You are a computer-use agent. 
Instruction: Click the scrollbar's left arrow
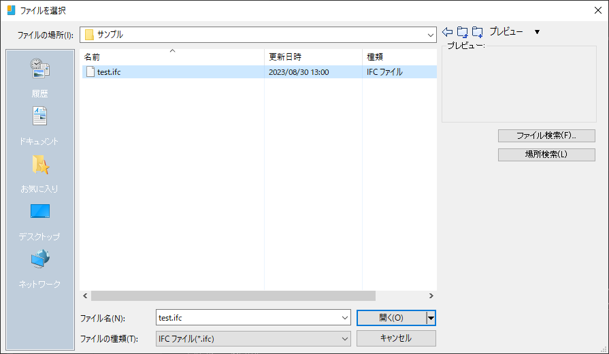point(86,295)
